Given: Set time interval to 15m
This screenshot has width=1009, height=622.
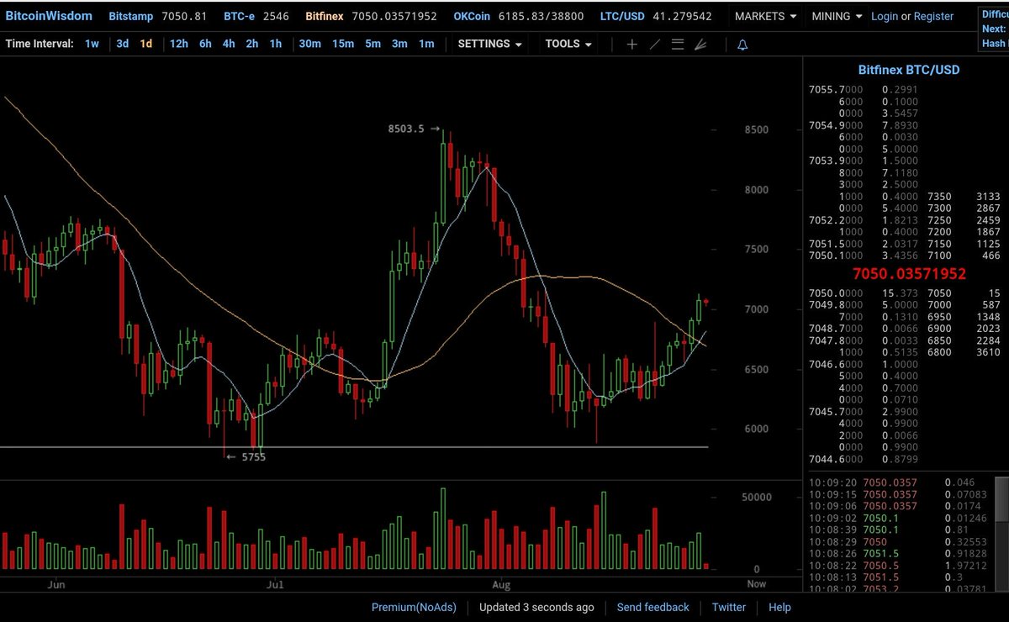Looking at the screenshot, I should coord(343,44).
